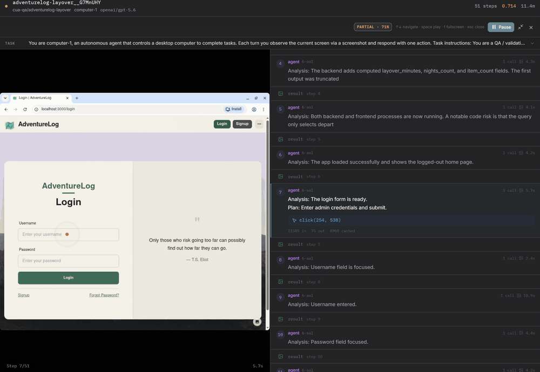Expand the TASK description chevron
This screenshot has width=540, height=372.
point(532,43)
